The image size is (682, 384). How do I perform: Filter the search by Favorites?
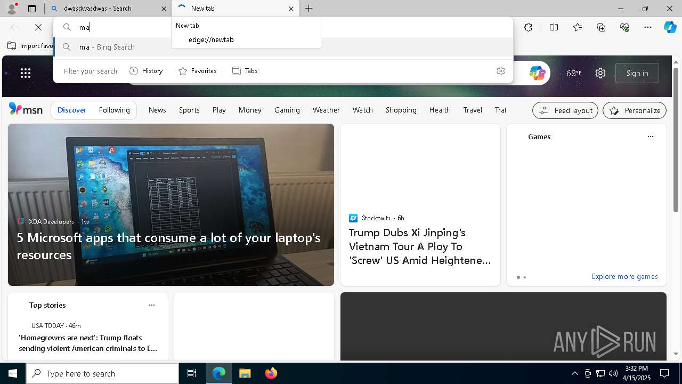[x=197, y=71]
